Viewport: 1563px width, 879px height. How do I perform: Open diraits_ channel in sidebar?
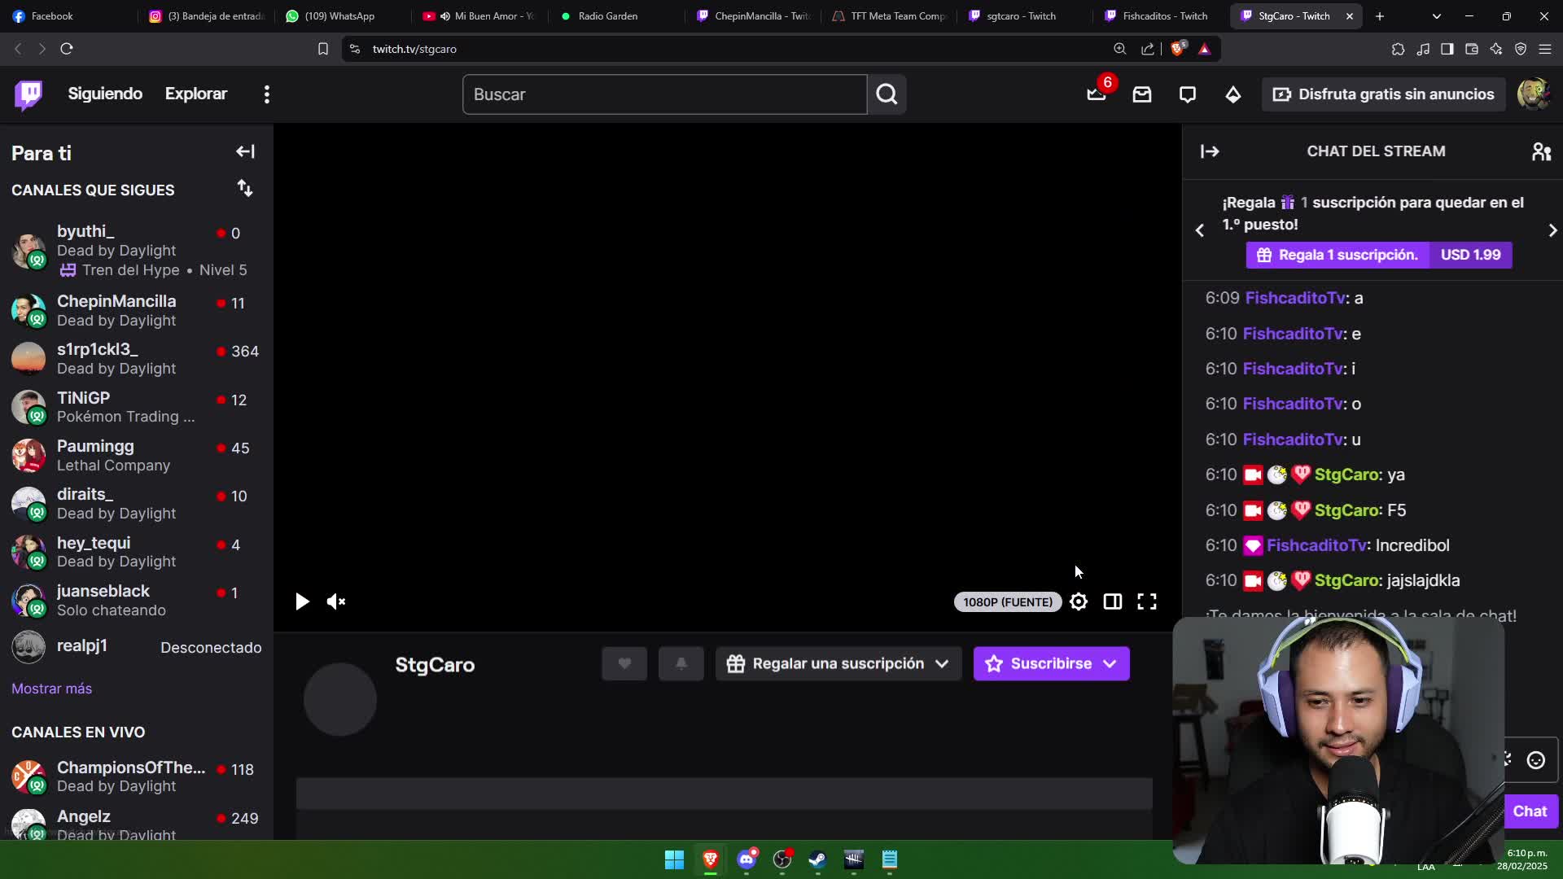pos(137,504)
